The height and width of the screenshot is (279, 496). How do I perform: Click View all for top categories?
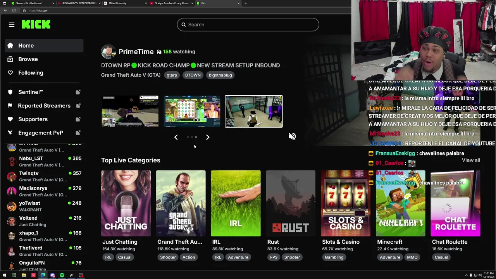click(x=471, y=160)
